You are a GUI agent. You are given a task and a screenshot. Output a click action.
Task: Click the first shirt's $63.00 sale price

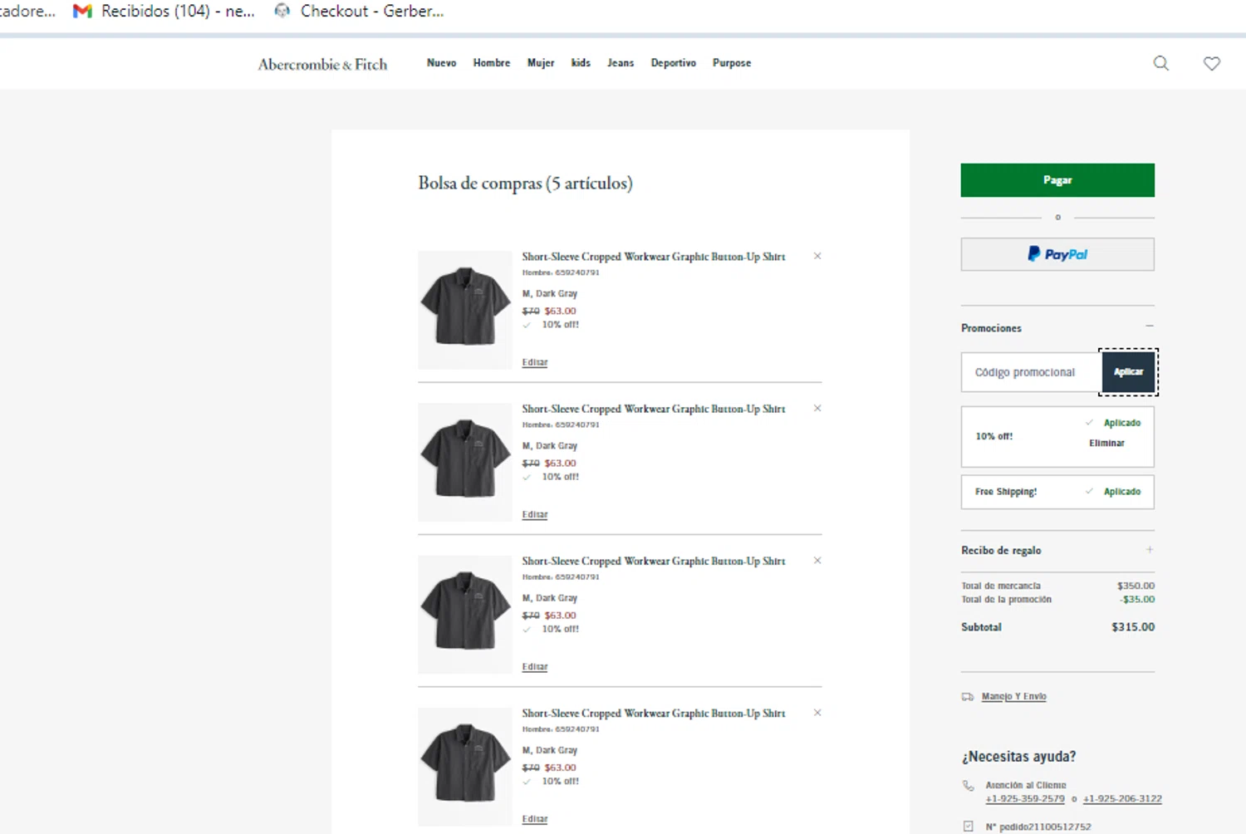click(560, 312)
